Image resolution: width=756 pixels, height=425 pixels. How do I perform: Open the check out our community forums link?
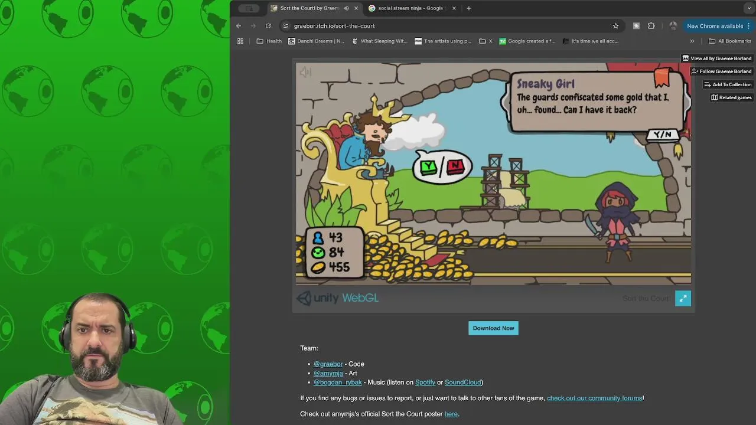tap(595, 398)
